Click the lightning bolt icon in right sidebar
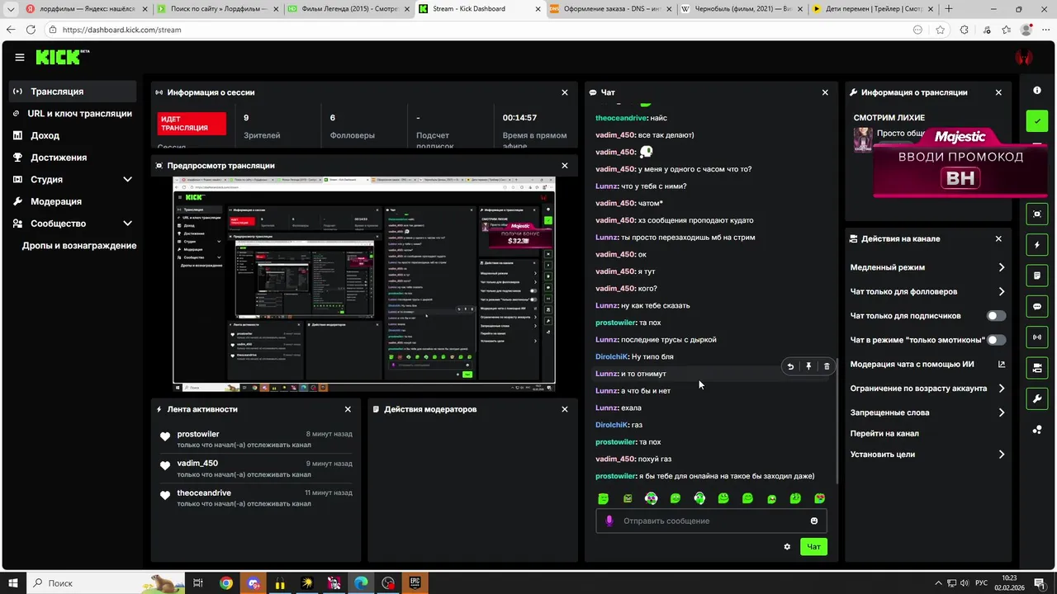Viewport: 1057px width, 594px height. point(1037,245)
